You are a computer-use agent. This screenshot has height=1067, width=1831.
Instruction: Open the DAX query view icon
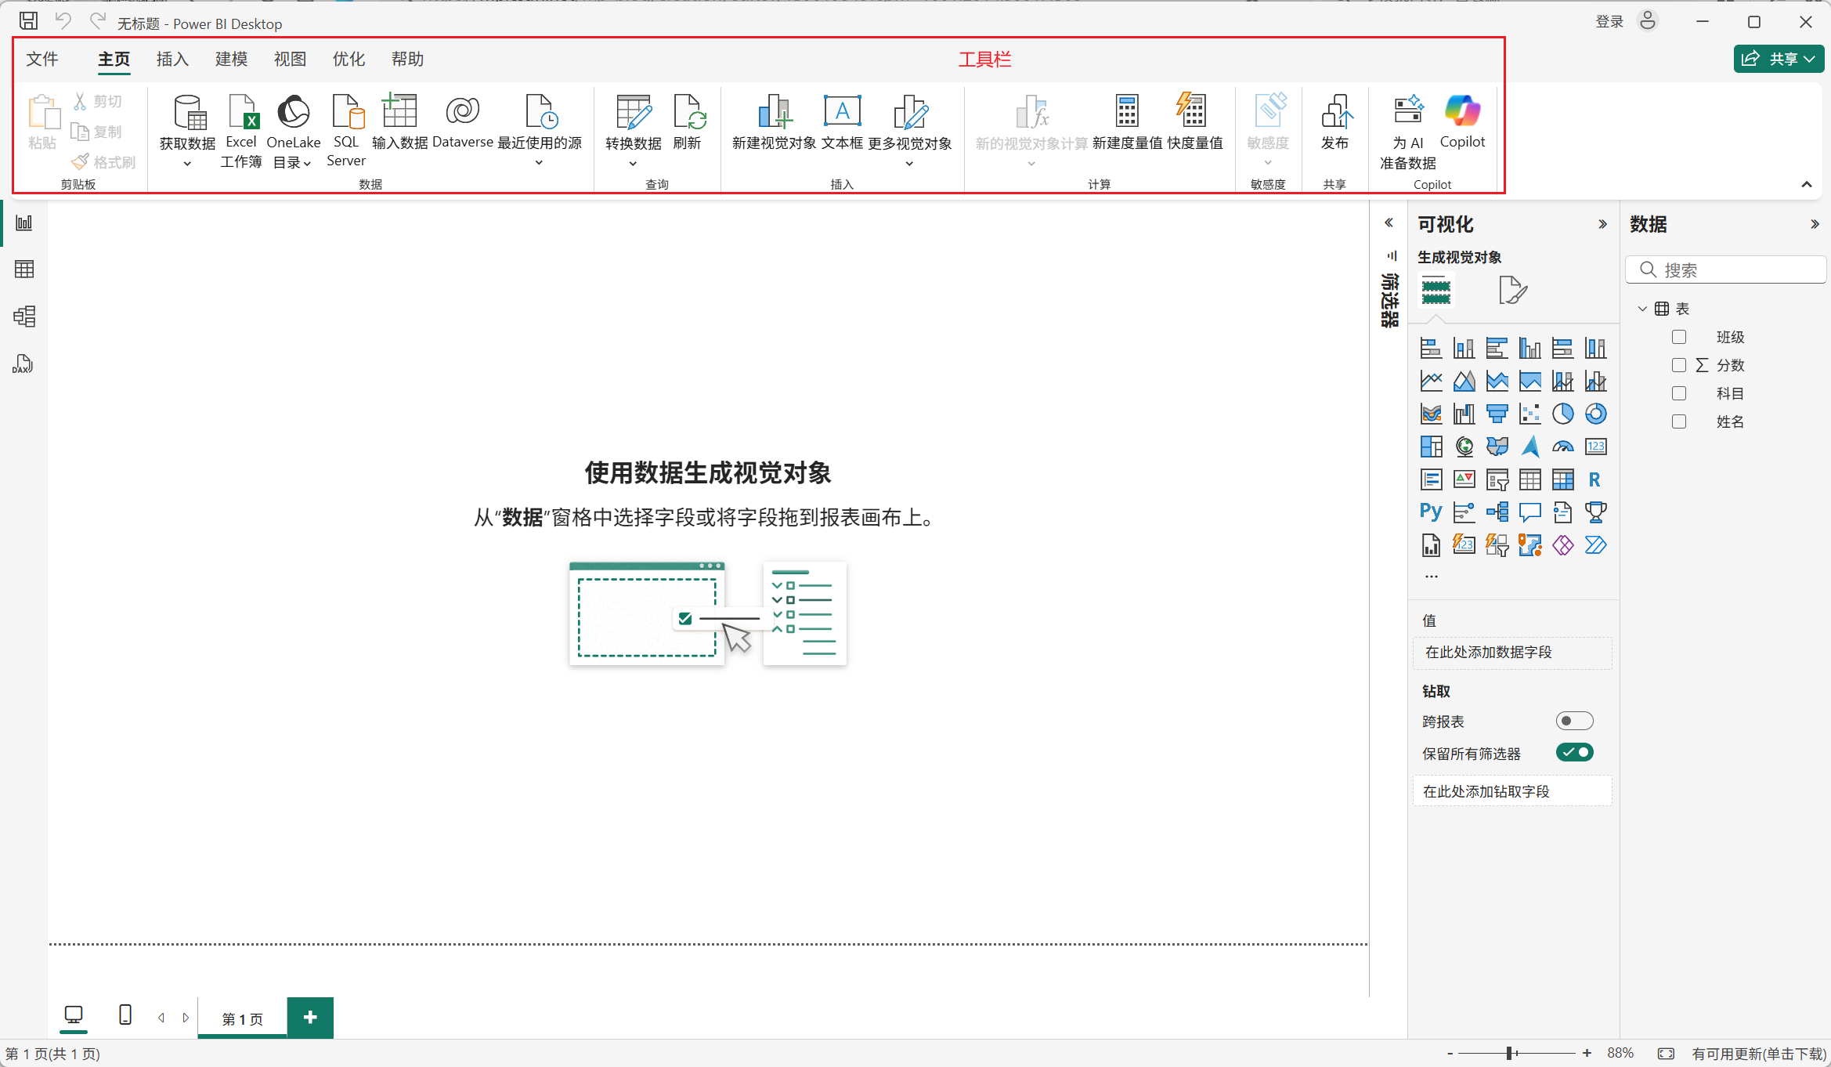(x=23, y=364)
